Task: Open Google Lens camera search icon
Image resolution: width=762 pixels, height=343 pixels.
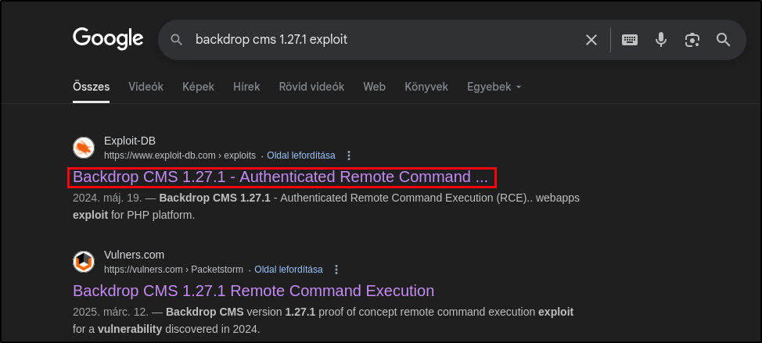Action: [692, 40]
